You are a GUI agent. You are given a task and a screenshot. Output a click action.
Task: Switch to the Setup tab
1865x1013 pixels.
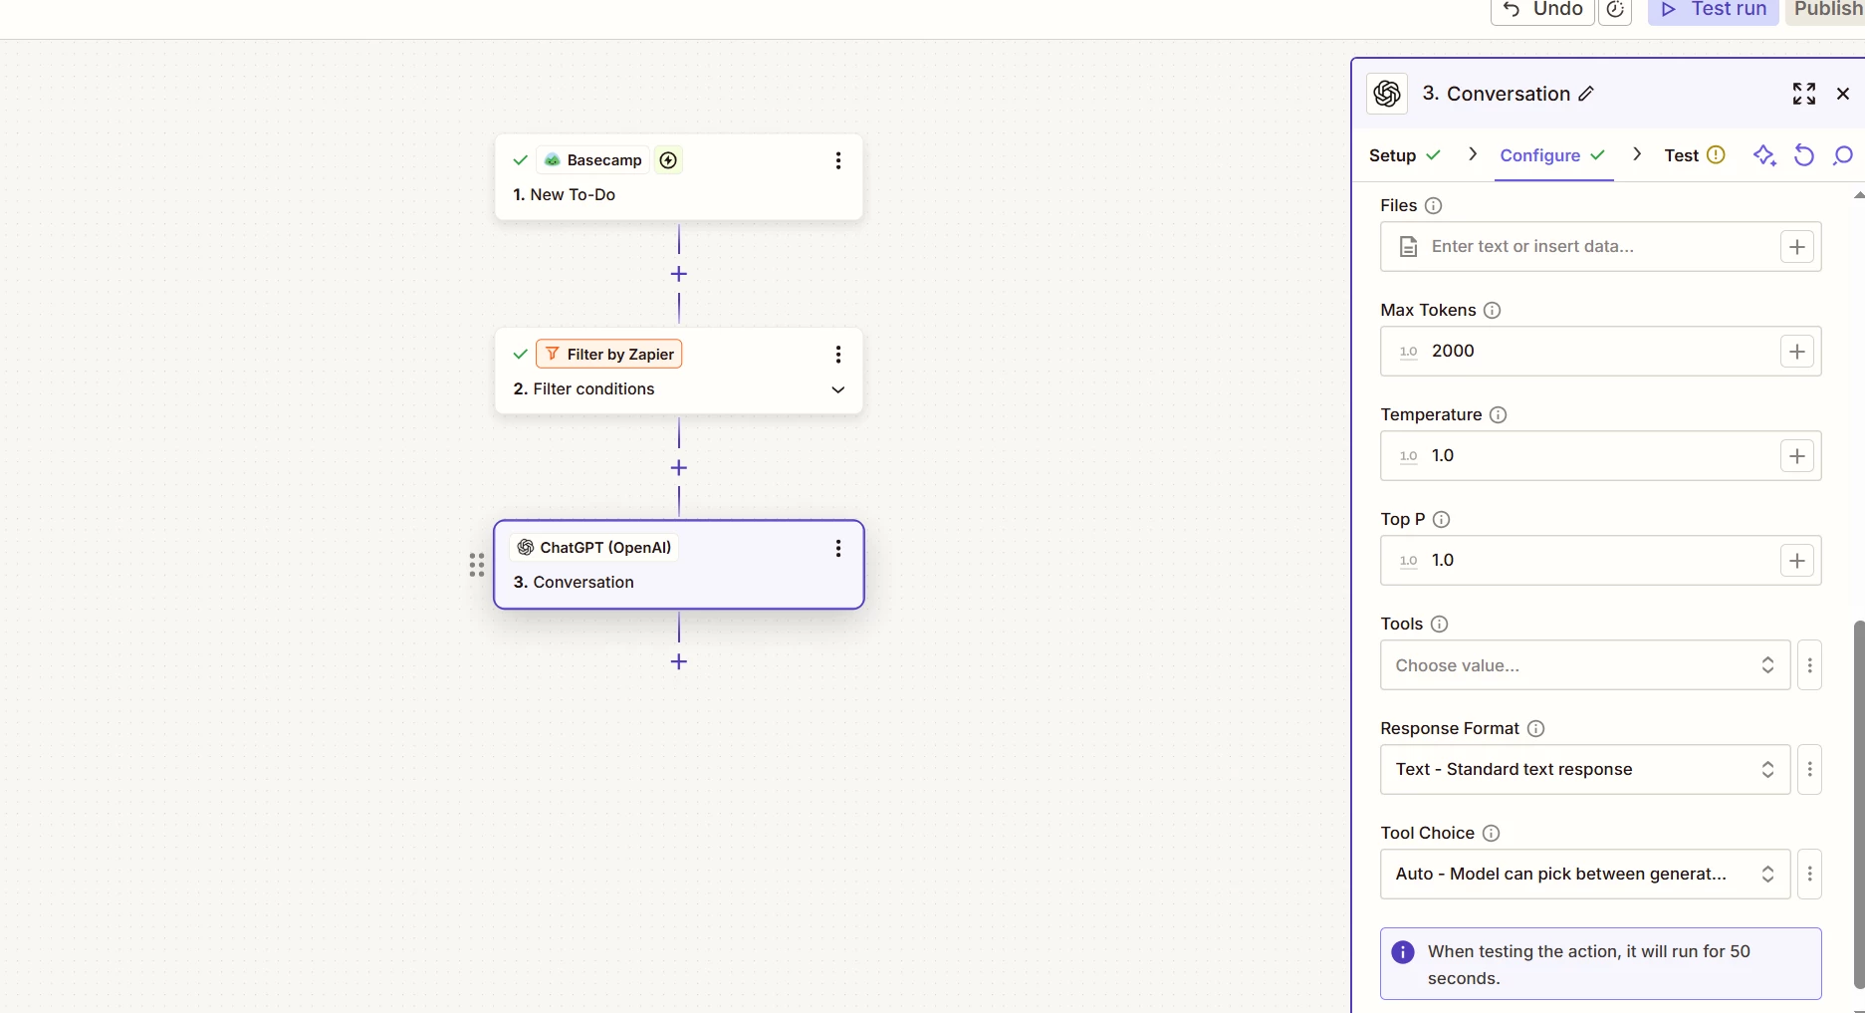pyautogui.click(x=1405, y=155)
